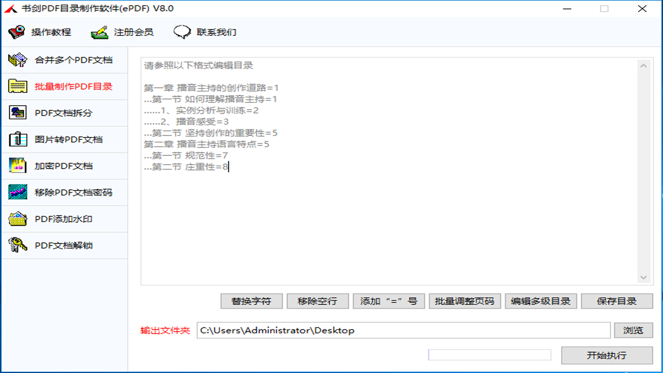Click the 替换字符 button

[x=251, y=301]
